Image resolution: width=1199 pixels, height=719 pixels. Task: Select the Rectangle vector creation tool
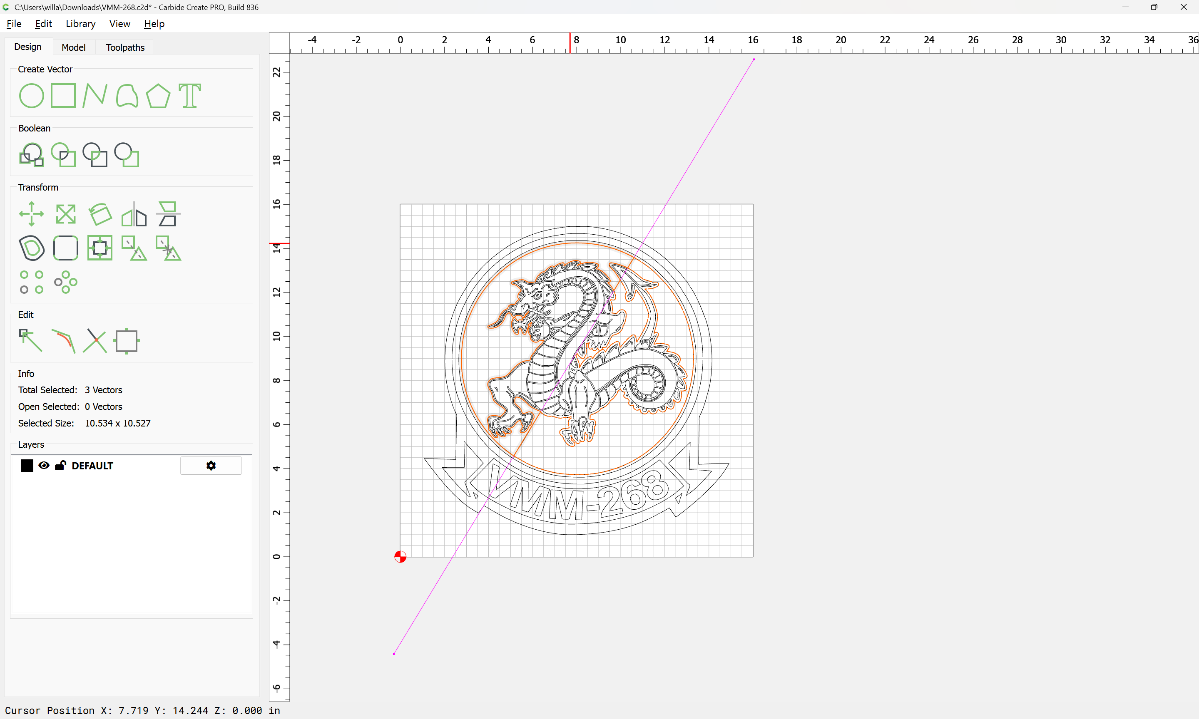63,95
